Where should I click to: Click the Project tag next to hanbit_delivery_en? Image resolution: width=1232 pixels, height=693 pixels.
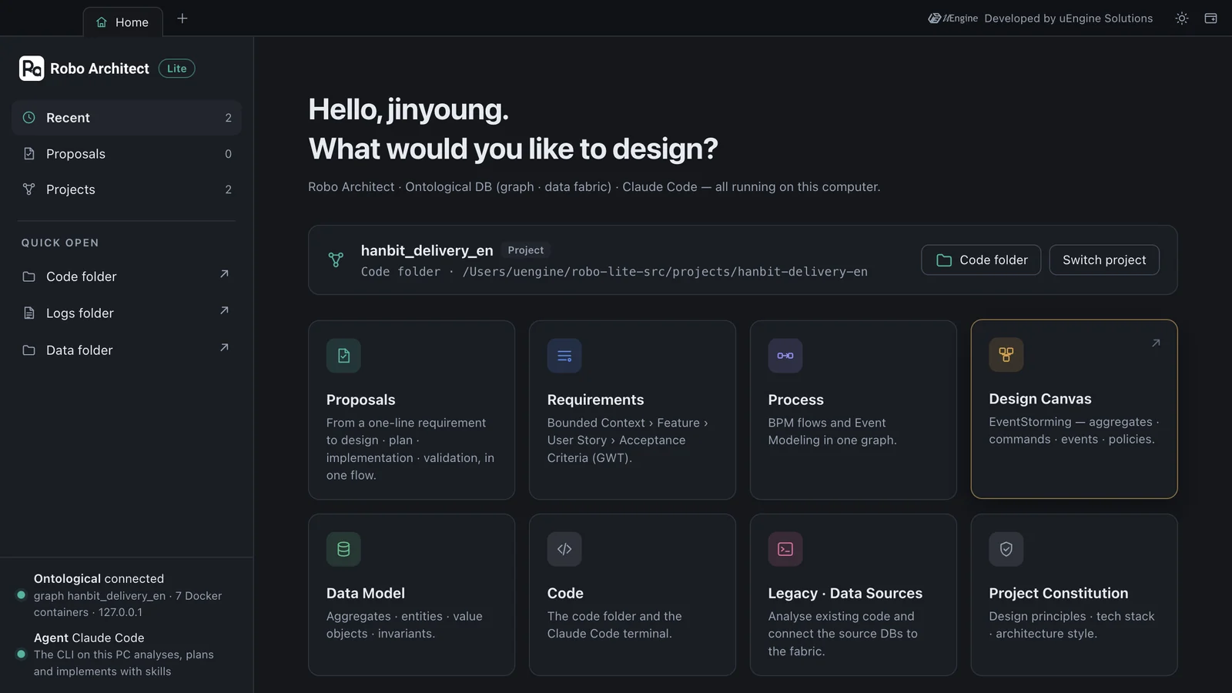[525, 250]
